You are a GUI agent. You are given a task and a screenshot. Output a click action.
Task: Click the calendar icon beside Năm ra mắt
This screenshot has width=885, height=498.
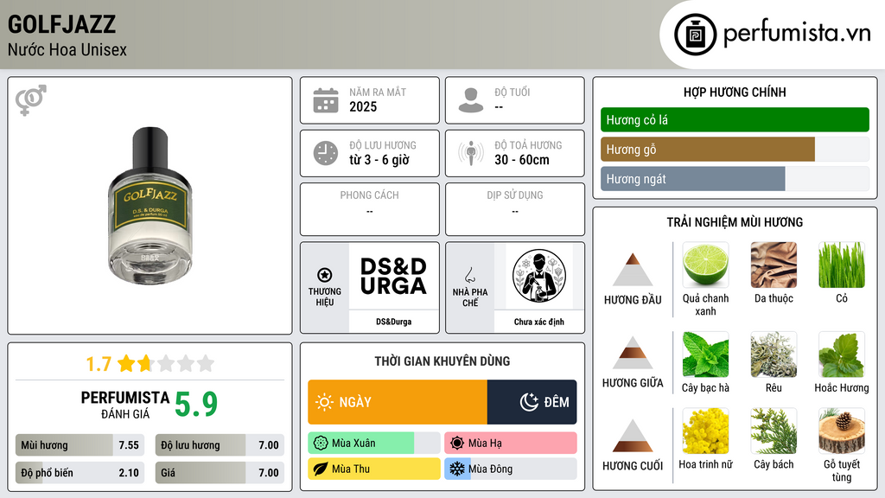tap(326, 100)
